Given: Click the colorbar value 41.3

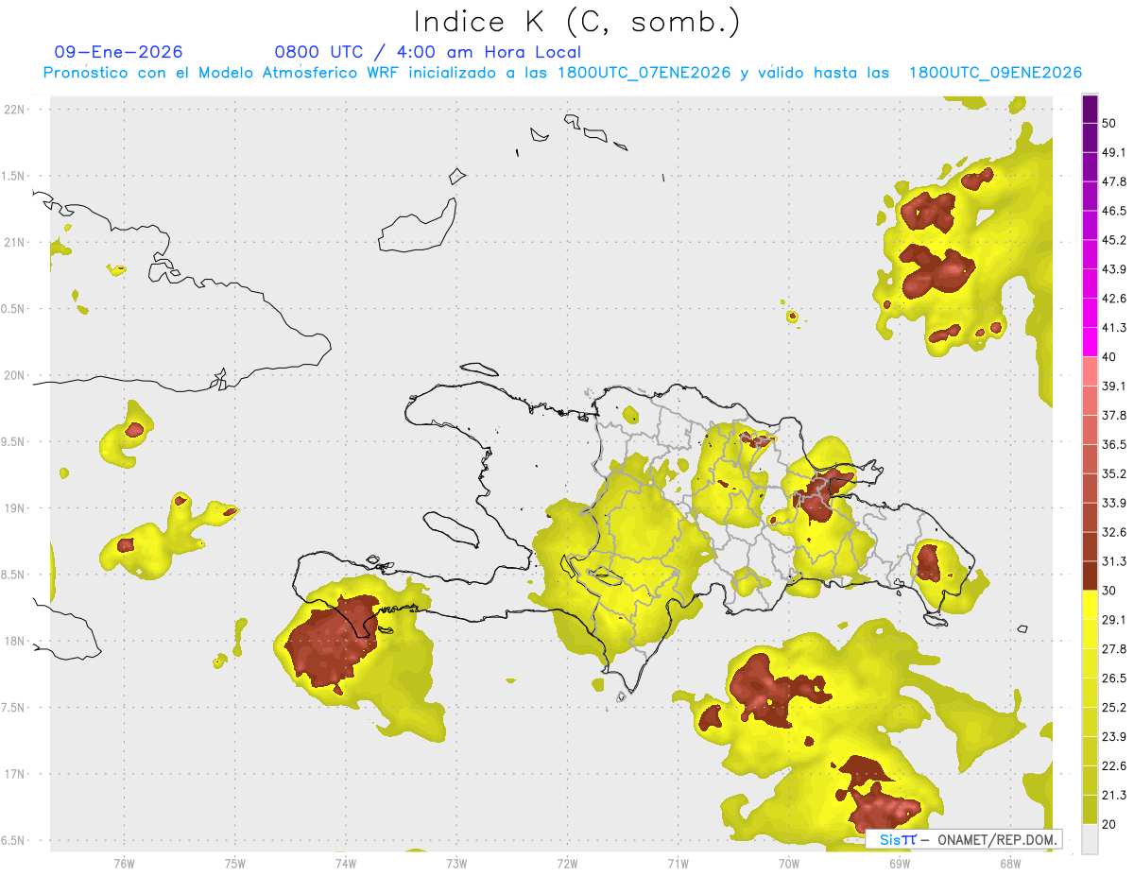Looking at the screenshot, I should click(1114, 328).
